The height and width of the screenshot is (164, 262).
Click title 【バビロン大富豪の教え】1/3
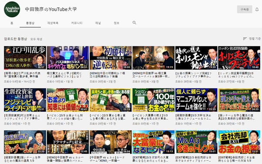click(x=150, y=117)
